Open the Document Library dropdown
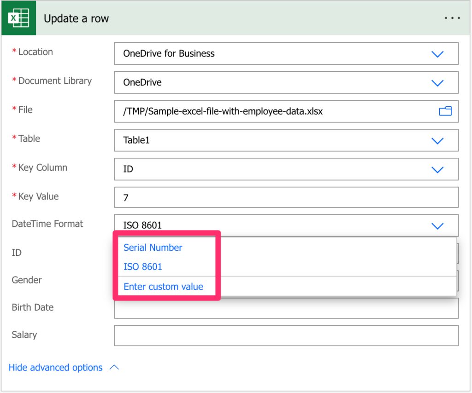The height and width of the screenshot is (393, 472). (x=437, y=83)
